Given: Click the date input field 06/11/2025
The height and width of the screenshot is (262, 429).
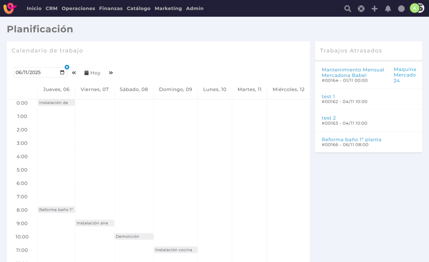Looking at the screenshot, I should tap(36, 73).
